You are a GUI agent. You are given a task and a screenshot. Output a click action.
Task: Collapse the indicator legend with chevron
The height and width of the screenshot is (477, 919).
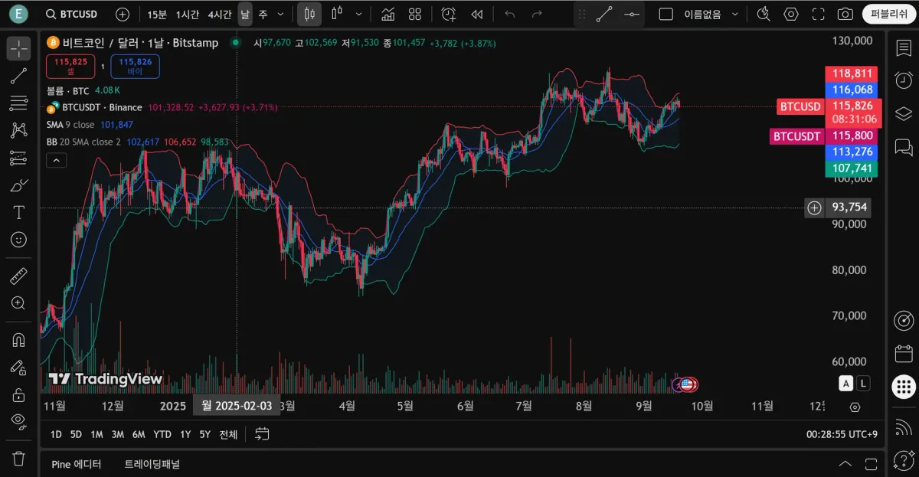(57, 160)
